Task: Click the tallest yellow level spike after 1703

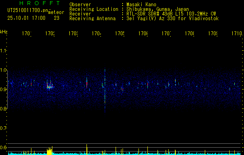Action: (x=87, y=150)
